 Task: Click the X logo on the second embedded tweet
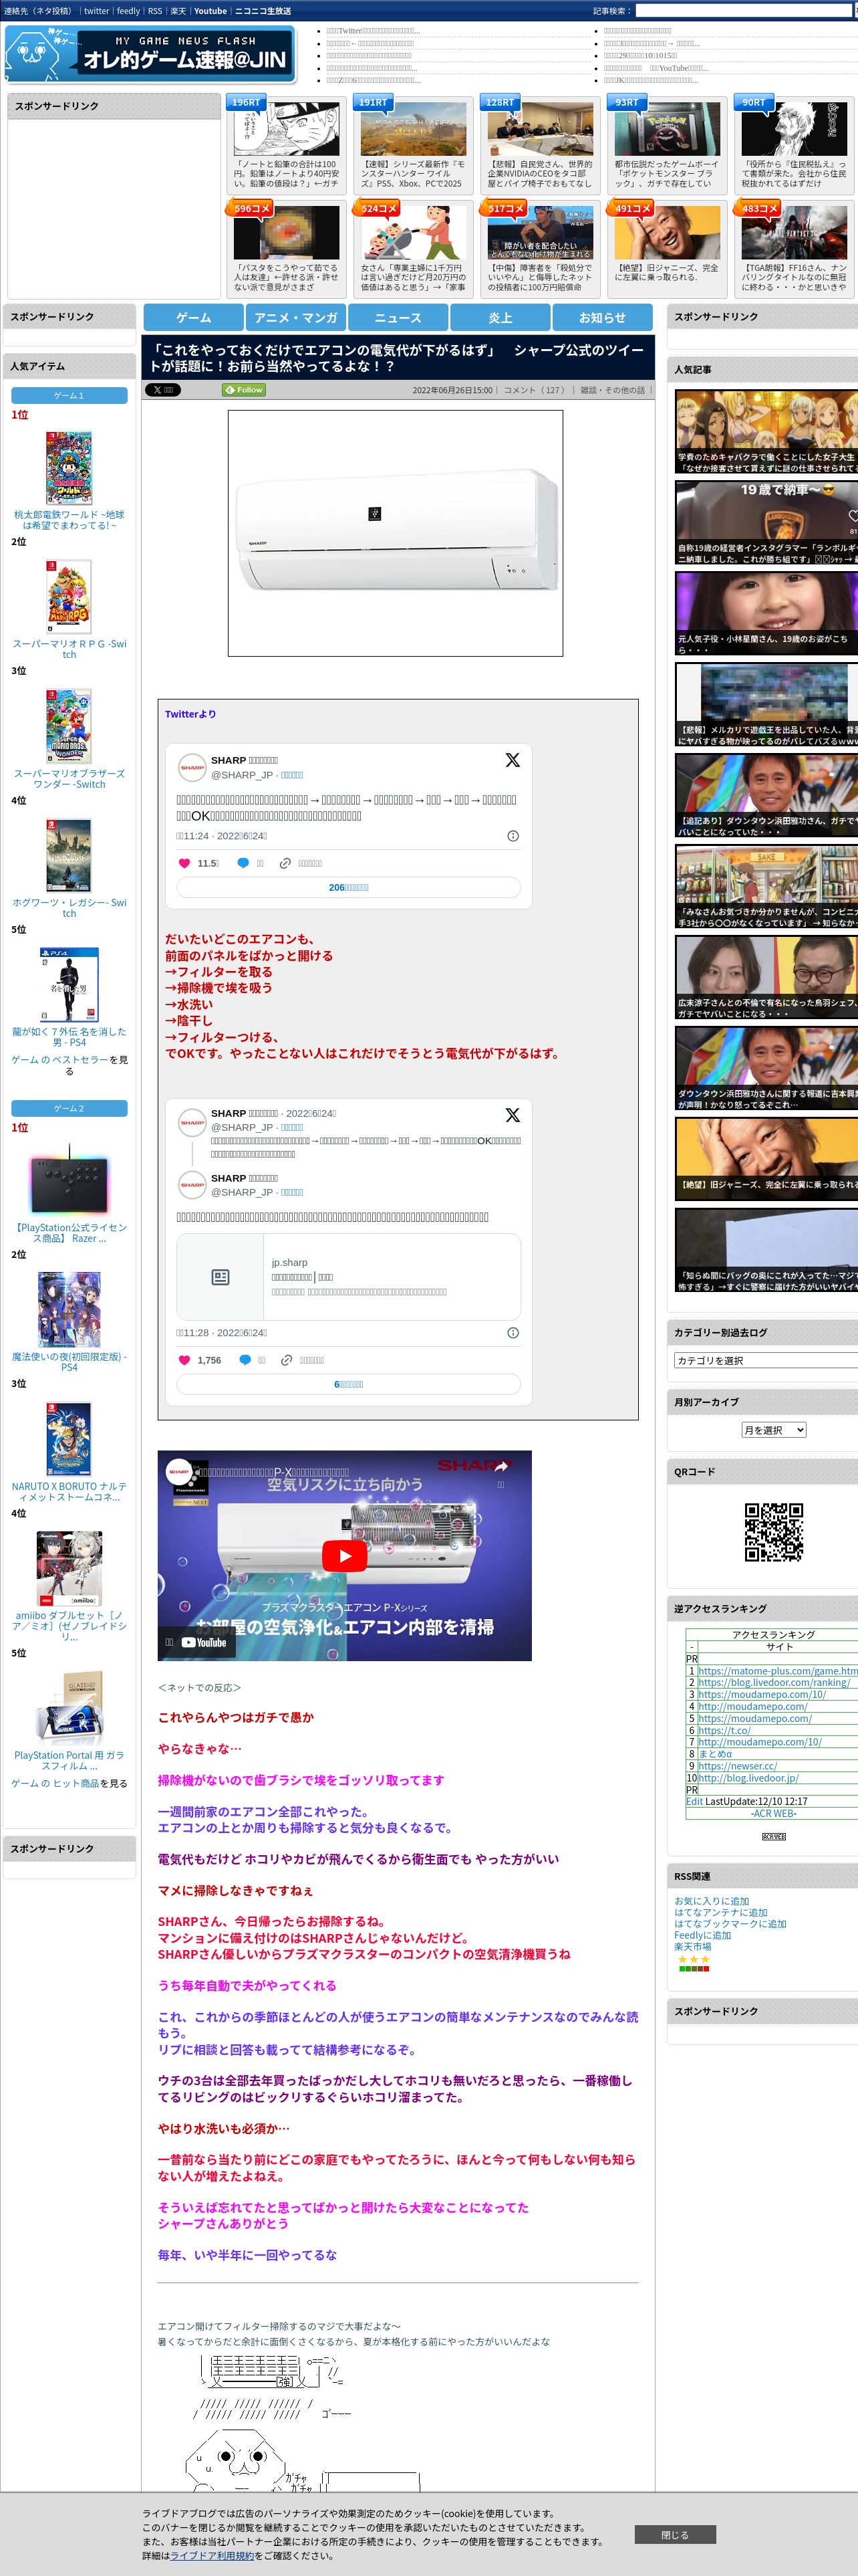click(513, 1115)
